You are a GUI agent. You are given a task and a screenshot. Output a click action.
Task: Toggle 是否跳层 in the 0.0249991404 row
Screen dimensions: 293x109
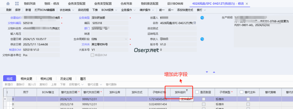(204, 104)
